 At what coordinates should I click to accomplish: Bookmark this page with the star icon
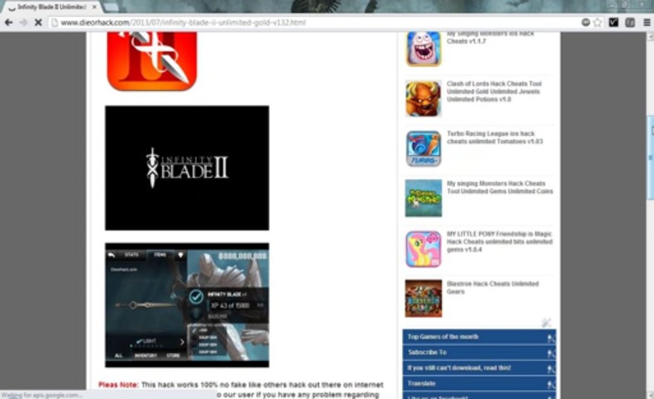tap(597, 23)
